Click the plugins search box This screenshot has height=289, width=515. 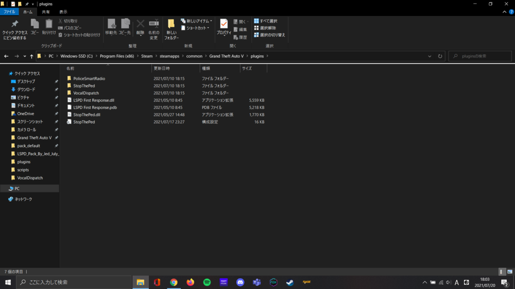pyautogui.click(x=480, y=56)
